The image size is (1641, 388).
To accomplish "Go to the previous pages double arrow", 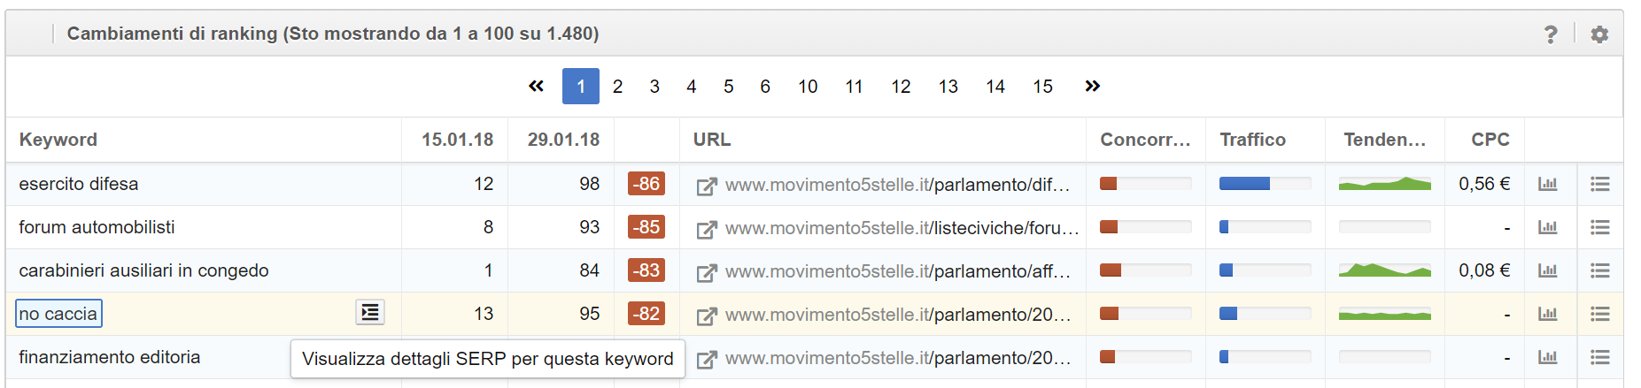I will pyautogui.click(x=536, y=87).
